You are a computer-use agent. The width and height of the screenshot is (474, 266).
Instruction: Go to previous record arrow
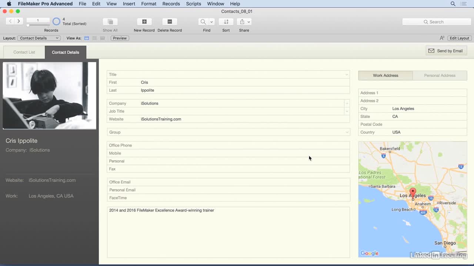tap(10, 21)
